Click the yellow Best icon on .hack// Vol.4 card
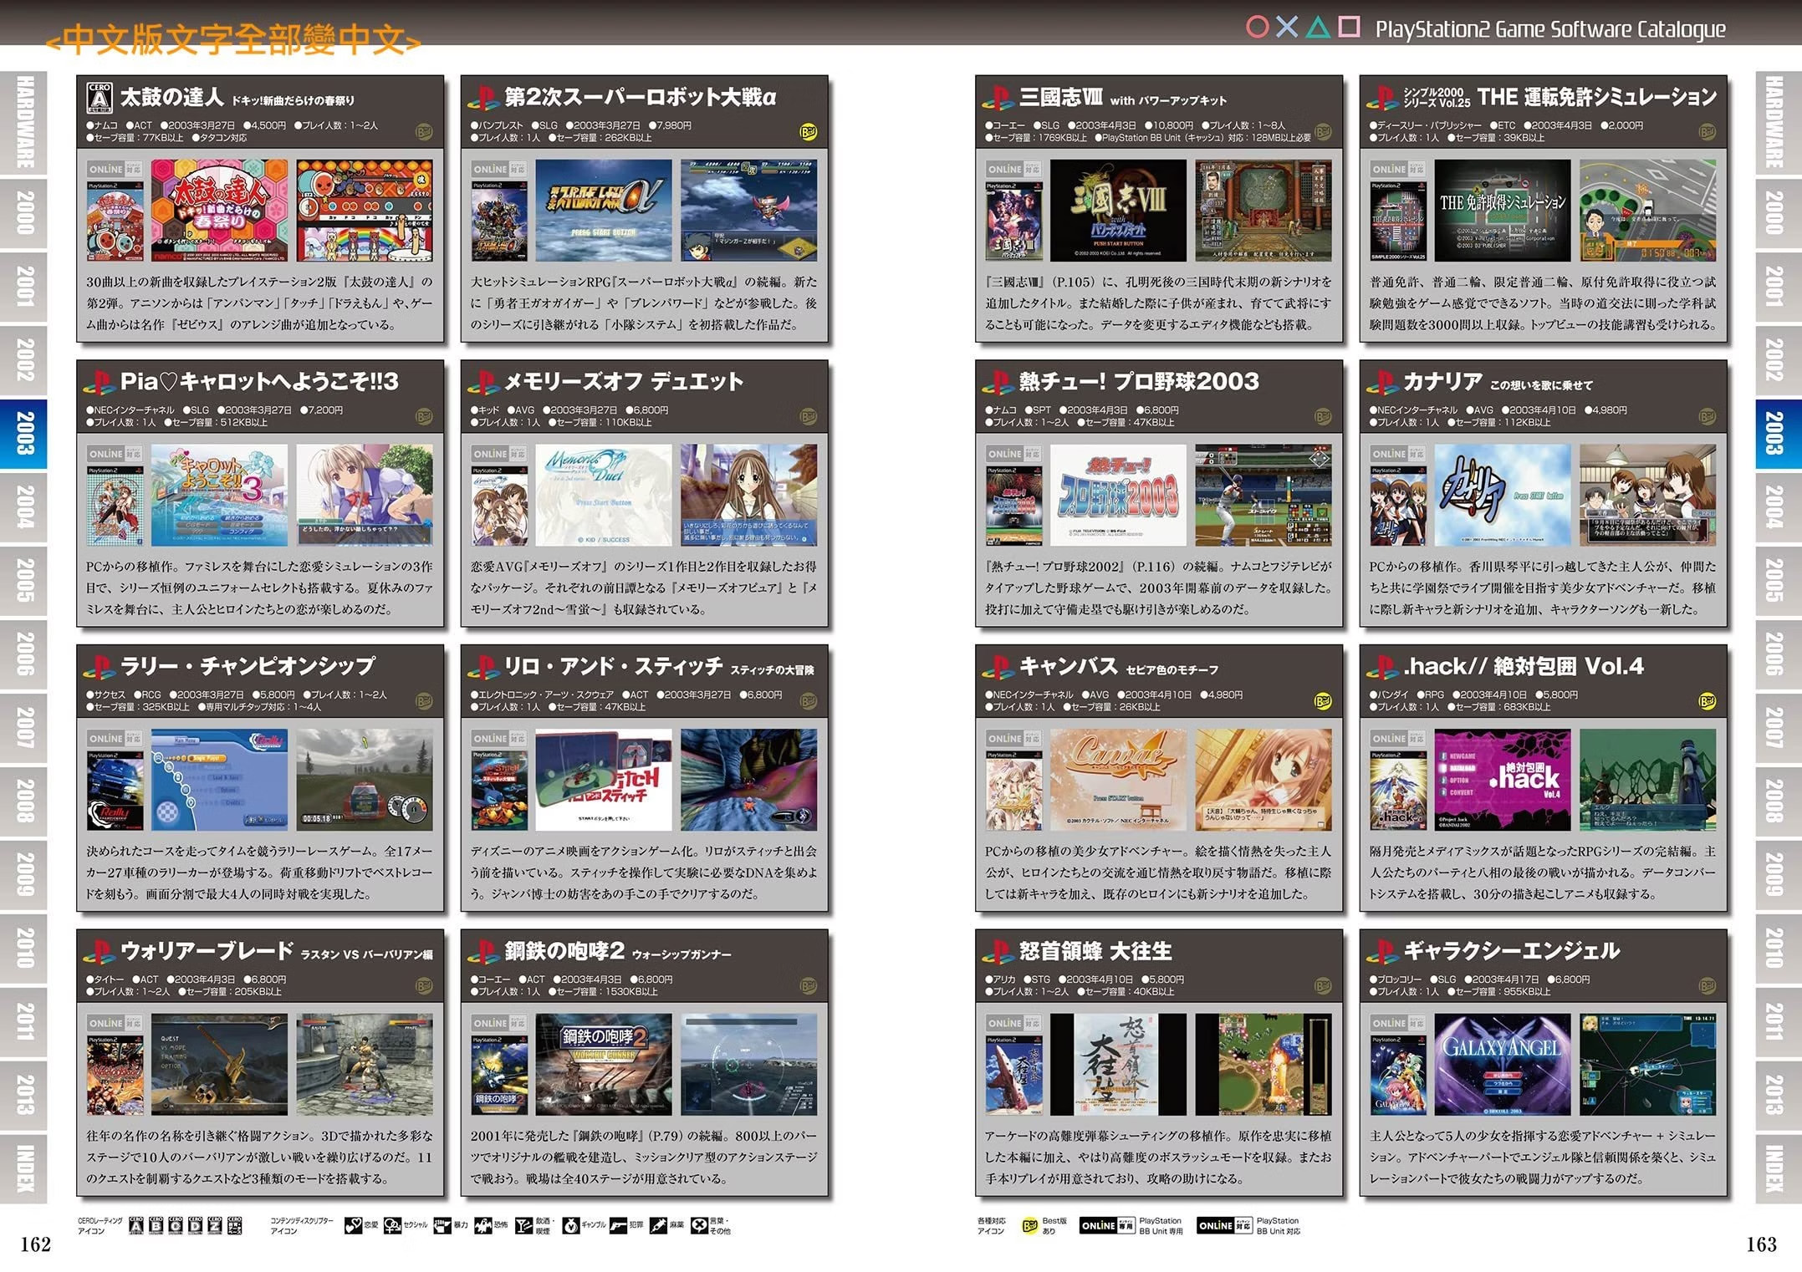 [x=1707, y=701]
